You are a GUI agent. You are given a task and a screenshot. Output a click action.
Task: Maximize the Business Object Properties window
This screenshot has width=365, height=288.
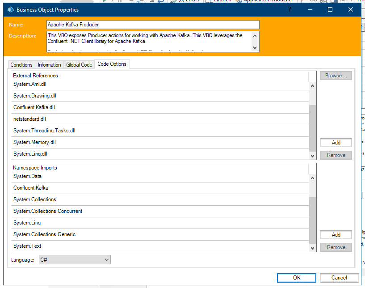tap(330, 9)
